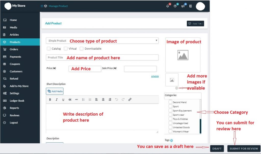Viewport: 261px width, 154px height.
Task: Tick the Virtual checkbox
Action: point(66,49)
